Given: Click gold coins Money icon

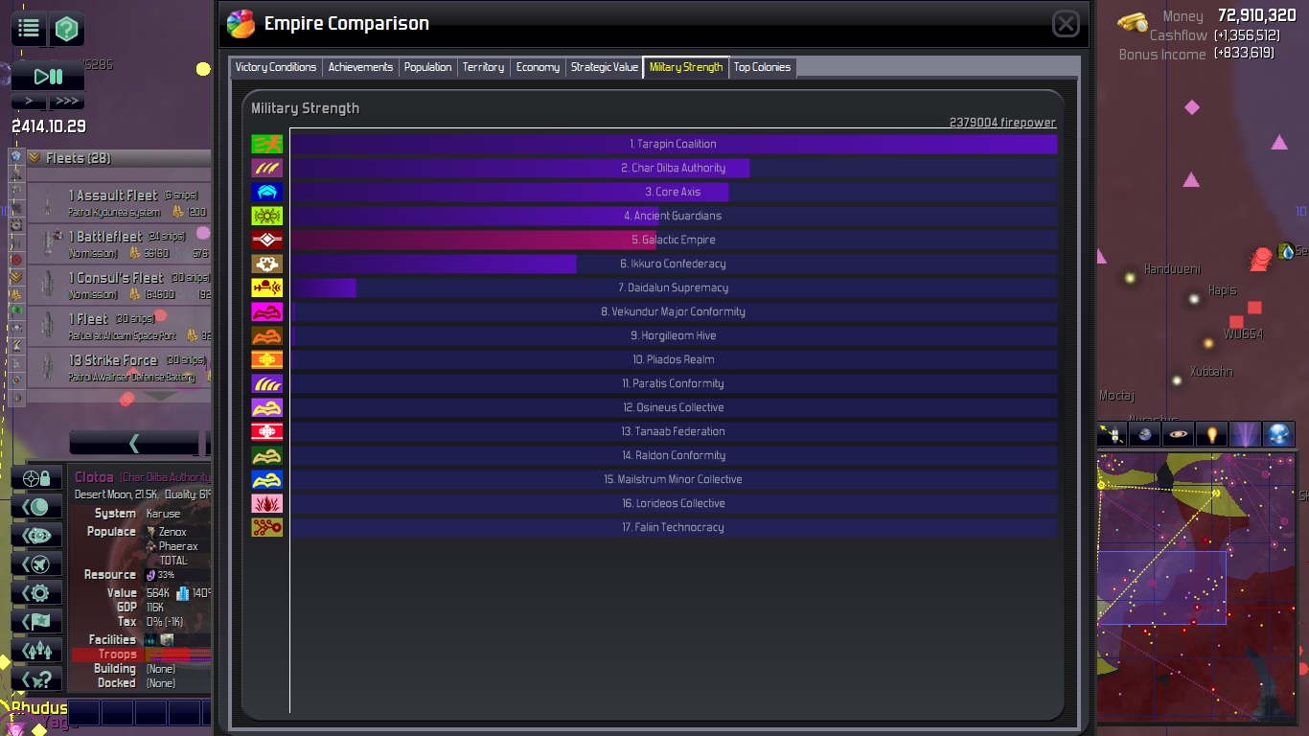Looking at the screenshot, I should coord(1133,21).
